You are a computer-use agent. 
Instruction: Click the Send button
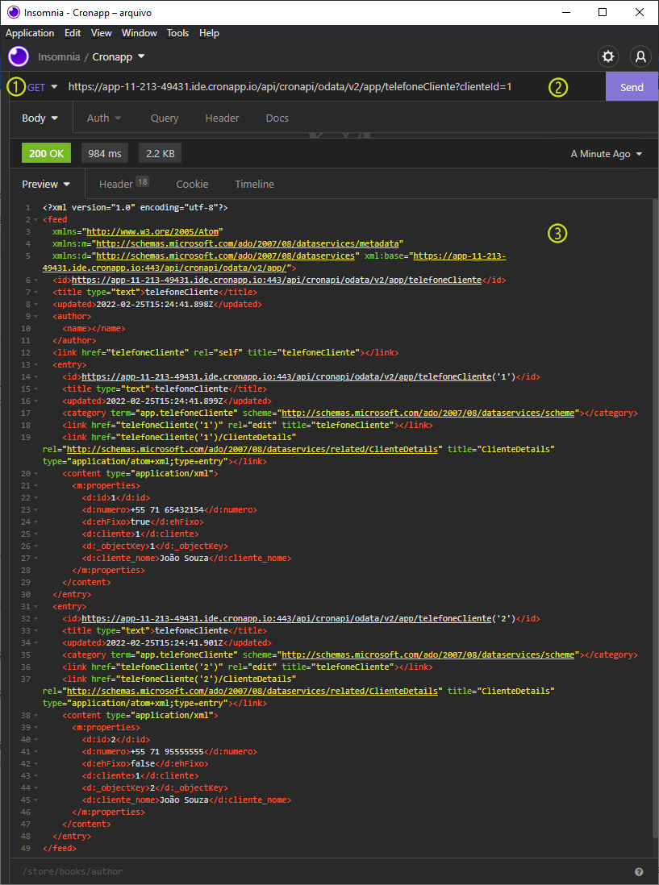[x=632, y=87]
